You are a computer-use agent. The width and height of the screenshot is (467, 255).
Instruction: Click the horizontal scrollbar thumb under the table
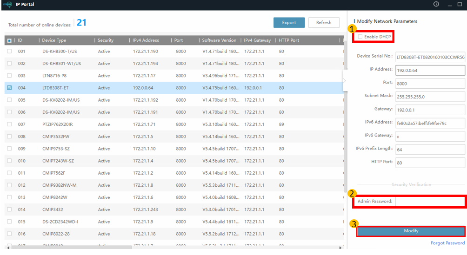coord(71,247)
